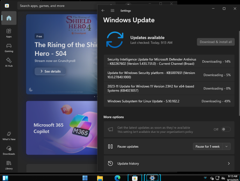Click Windows Security platform KB5007651 update row
The image size is (240, 181).
tap(169, 75)
